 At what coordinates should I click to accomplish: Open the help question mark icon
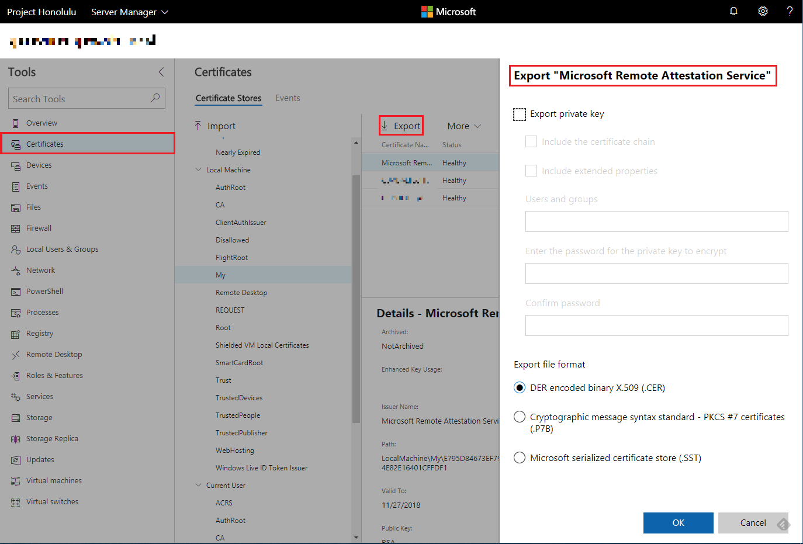click(x=790, y=11)
